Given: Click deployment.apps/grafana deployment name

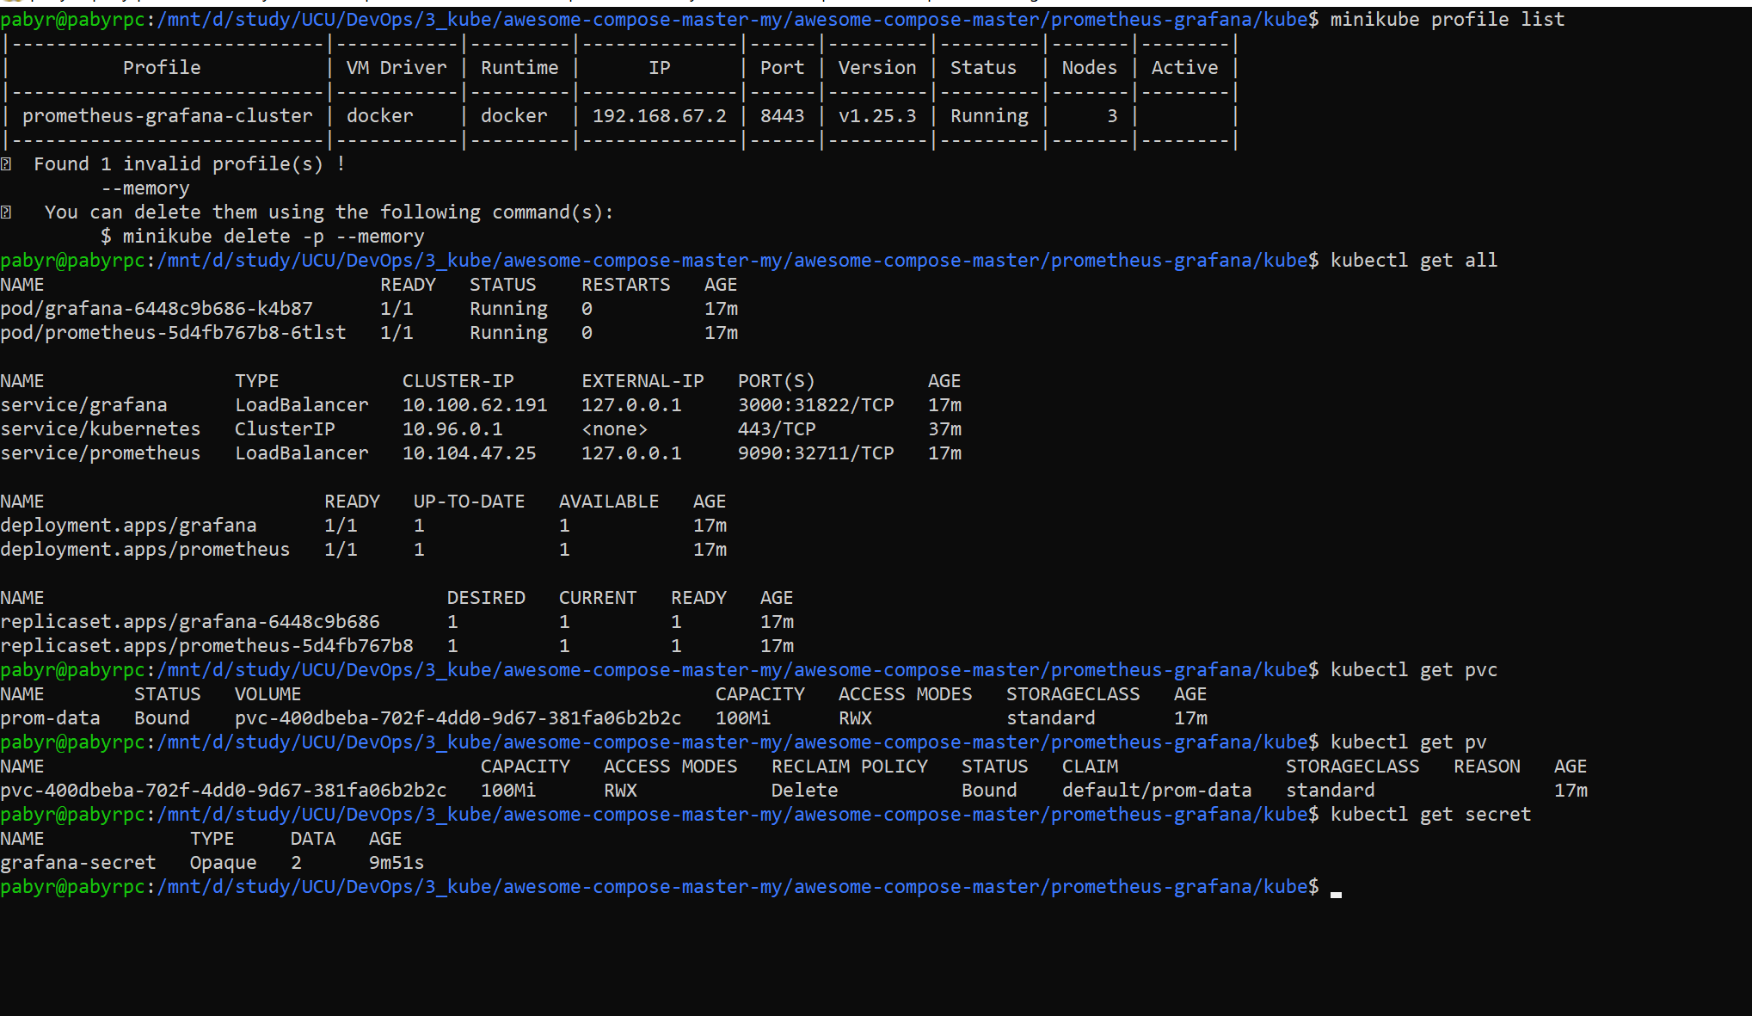Looking at the screenshot, I should (x=129, y=525).
